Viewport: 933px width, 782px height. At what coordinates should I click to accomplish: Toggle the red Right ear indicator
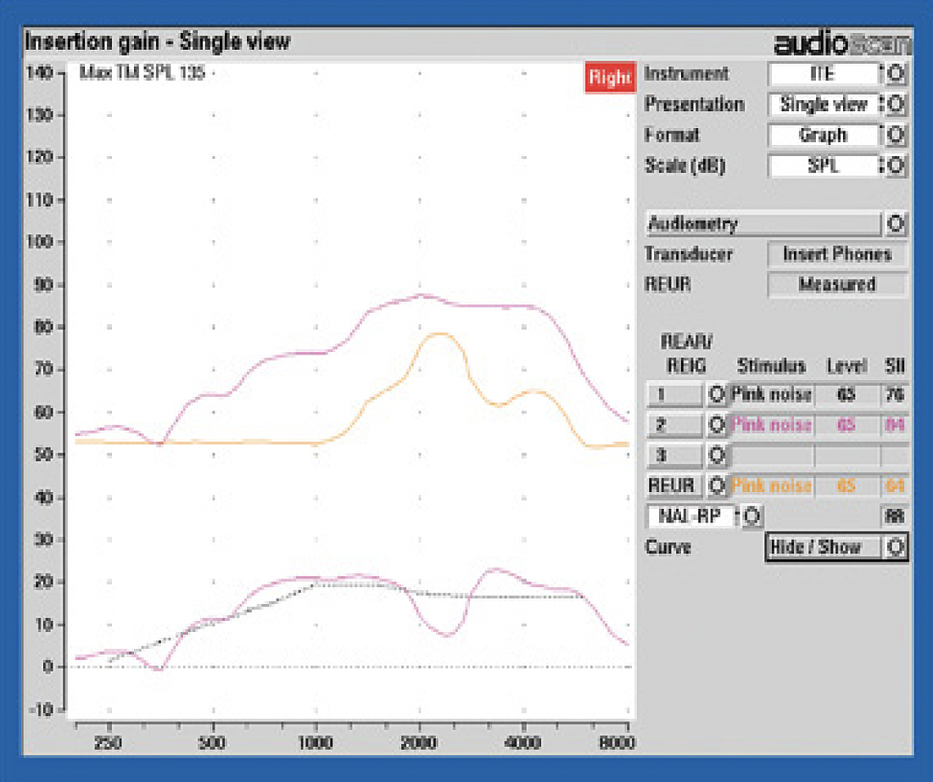click(609, 78)
